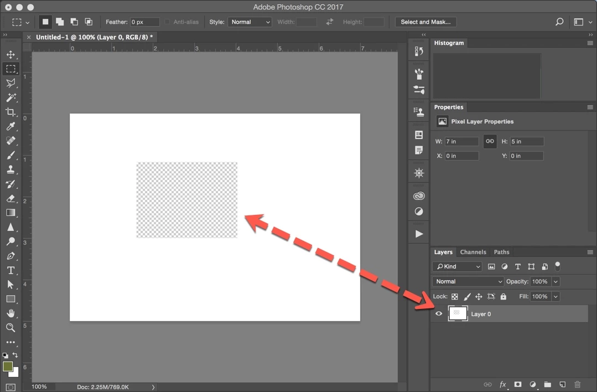Open the Edit Toolbar ellipsis menu
597x392 pixels.
pyautogui.click(x=11, y=342)
